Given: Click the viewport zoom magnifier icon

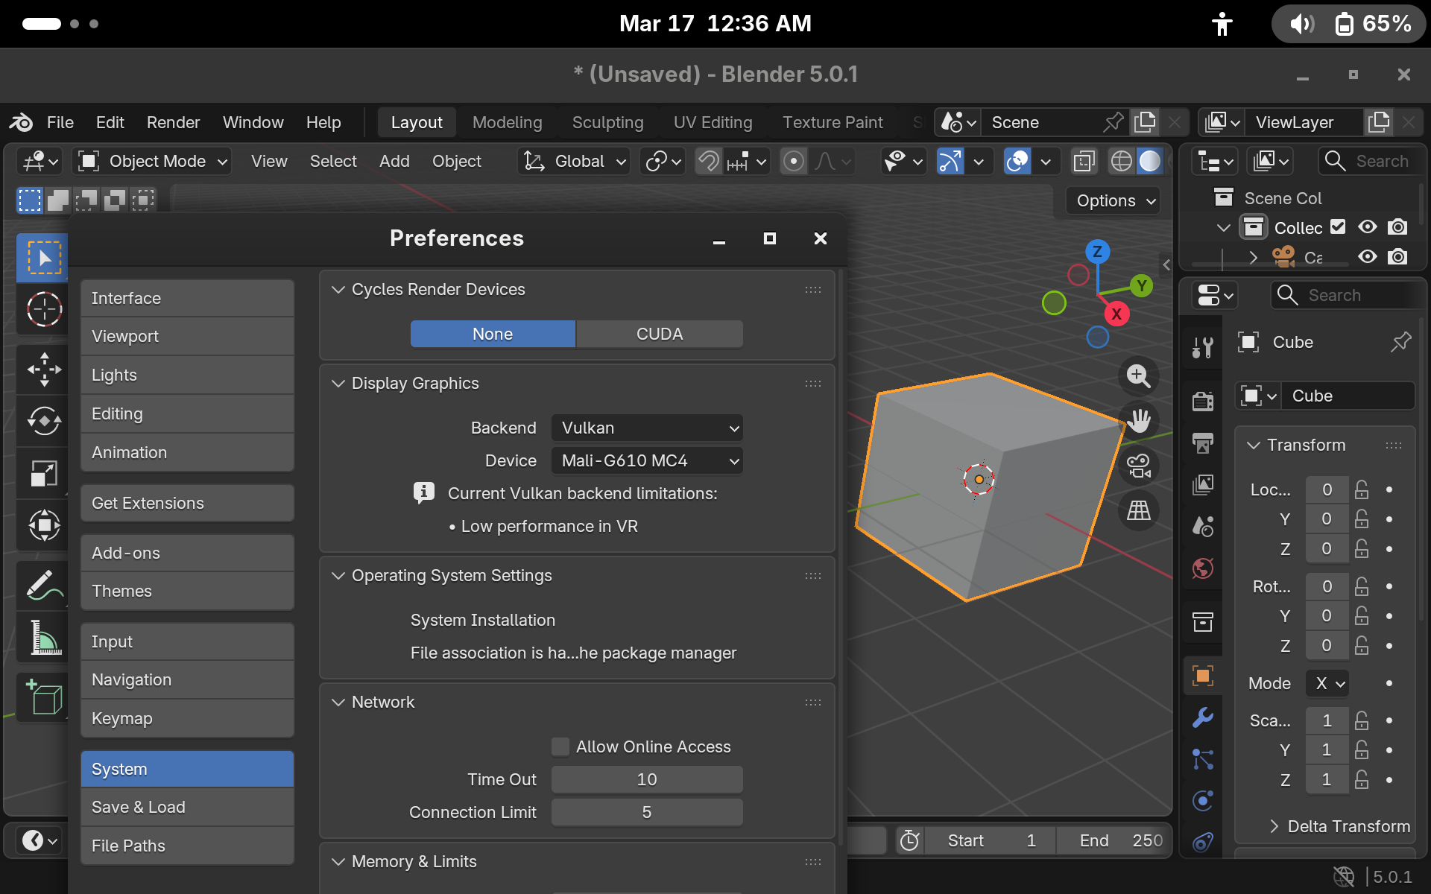Looking at the screenshot, I should 1138,375.
